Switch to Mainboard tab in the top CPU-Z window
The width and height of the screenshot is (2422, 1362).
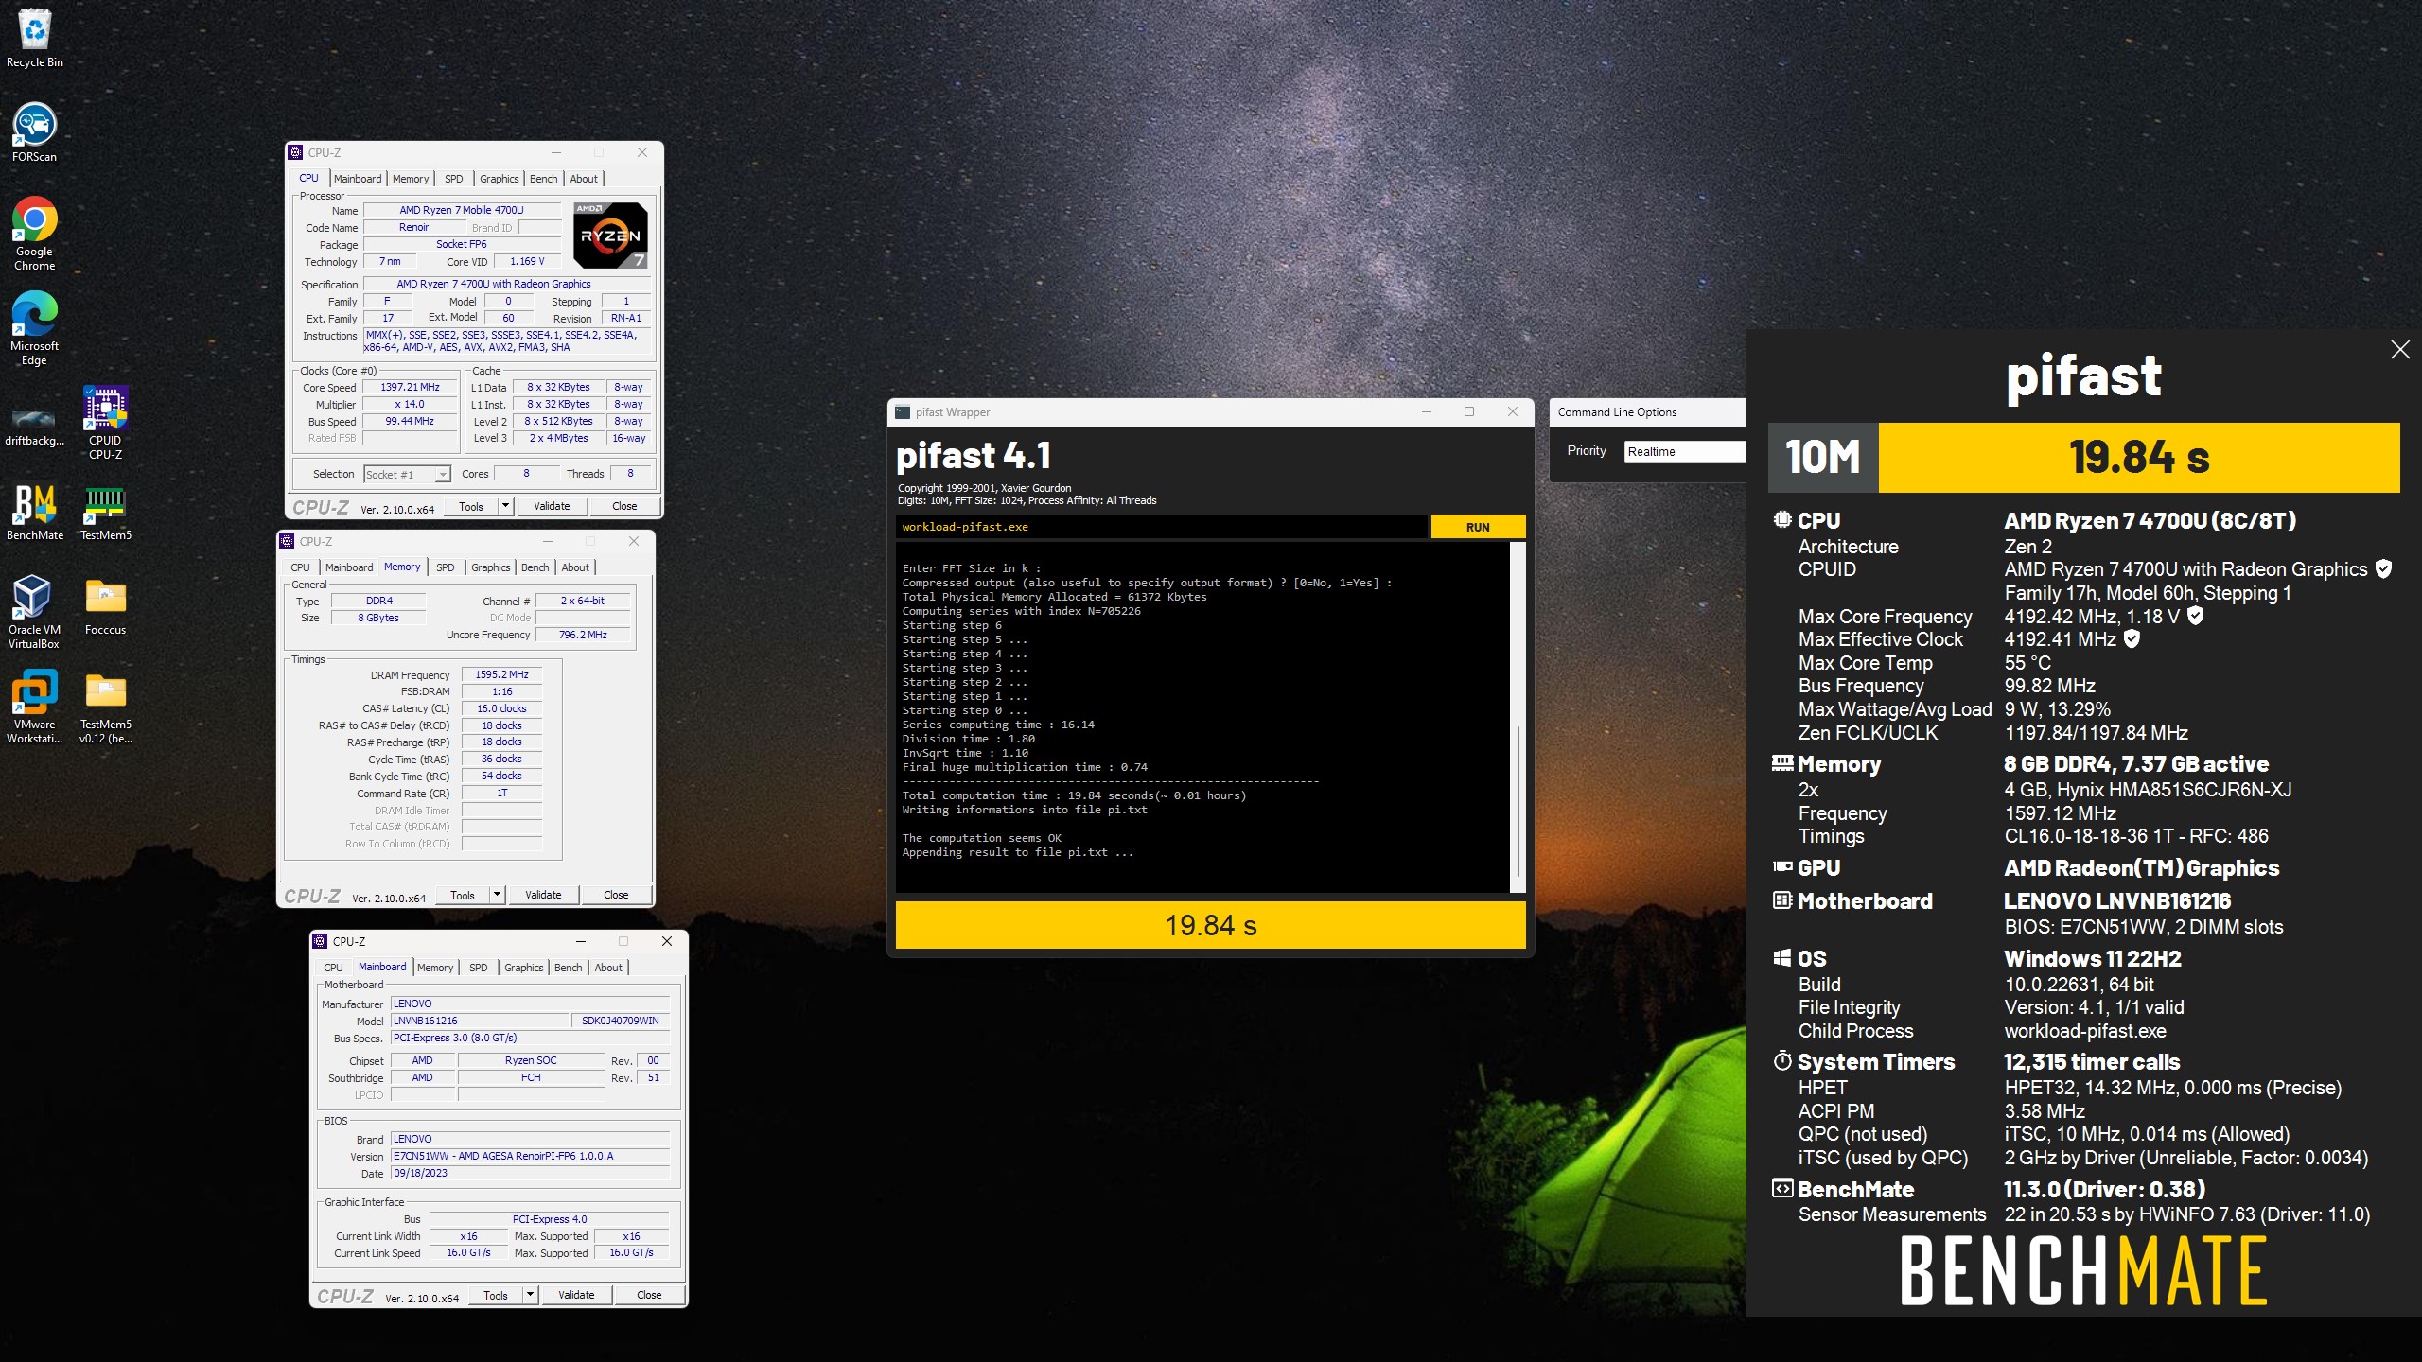pos(358,179)
